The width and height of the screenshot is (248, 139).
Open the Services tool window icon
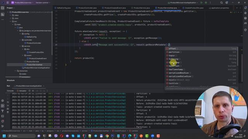pos(3,101)
